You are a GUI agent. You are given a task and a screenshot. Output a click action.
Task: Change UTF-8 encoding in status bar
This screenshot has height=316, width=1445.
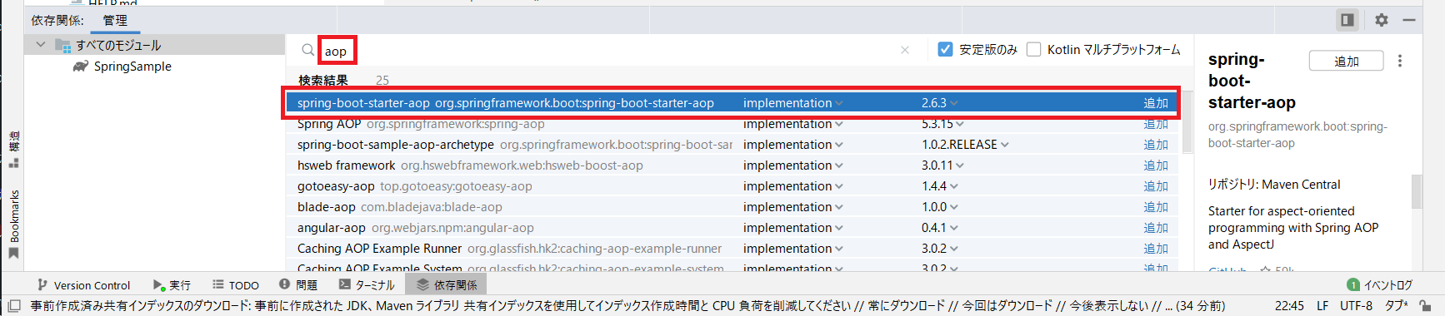pos(1357,306)
